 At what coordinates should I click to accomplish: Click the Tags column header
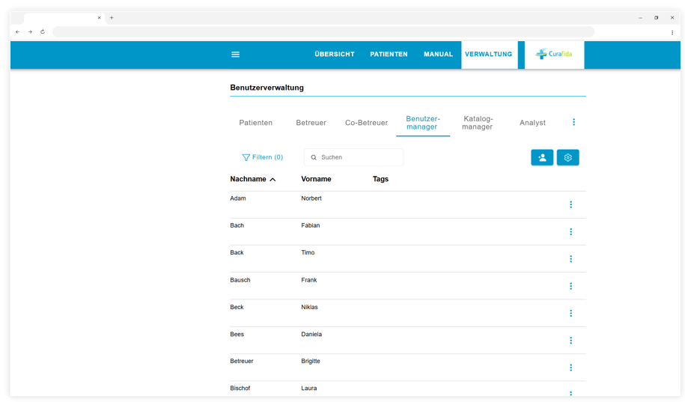(x=380, y=179)
